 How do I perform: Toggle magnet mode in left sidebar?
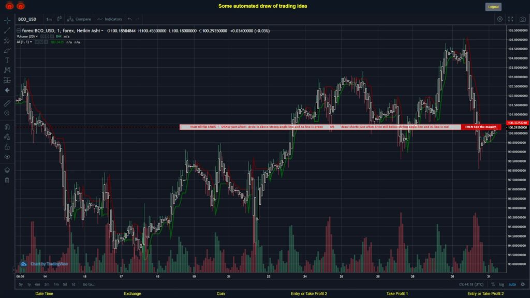[x=7, y=127]
